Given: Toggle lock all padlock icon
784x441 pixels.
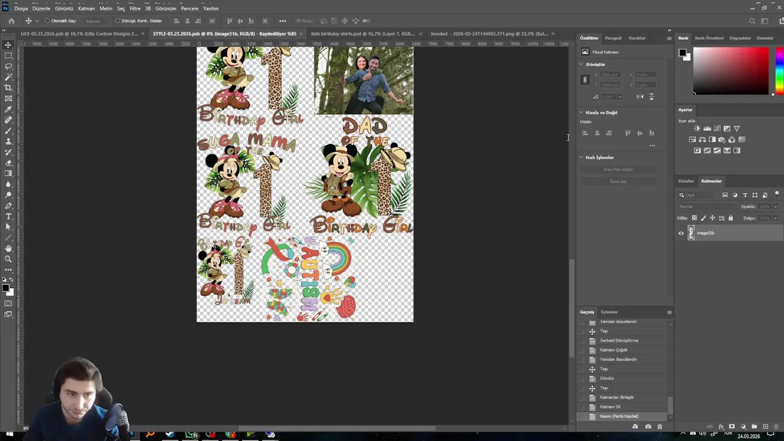Looking at the screenshot, I should 730,218.
